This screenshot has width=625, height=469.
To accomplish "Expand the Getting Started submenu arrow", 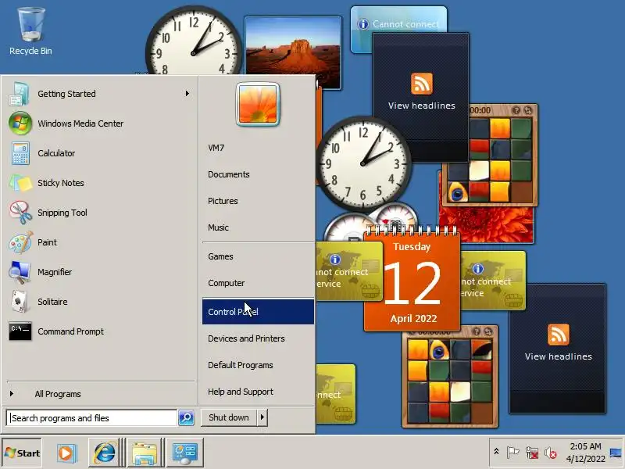I will click(x=187, y=94).
